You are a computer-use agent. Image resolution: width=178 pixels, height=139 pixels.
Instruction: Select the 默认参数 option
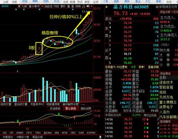click(71, 108)
